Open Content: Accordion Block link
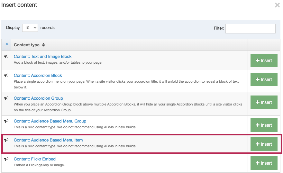Screen dimensions: 283x173 point(38,76)
